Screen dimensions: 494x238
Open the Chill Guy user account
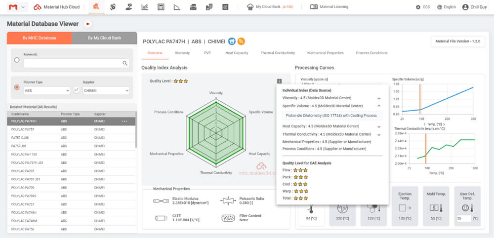475,7
